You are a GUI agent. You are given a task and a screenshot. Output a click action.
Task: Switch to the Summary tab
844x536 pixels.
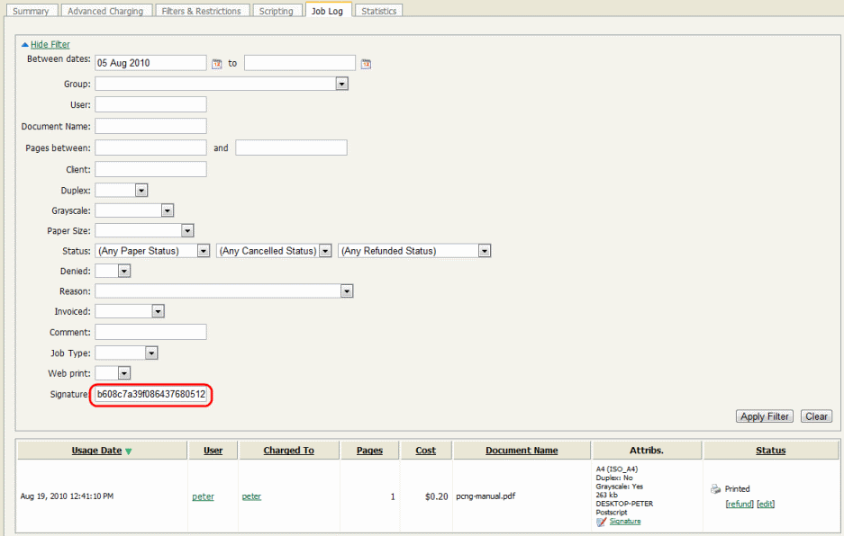(x=31, y=11)
